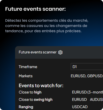Viewport: 103px width, 110px height.
Task: Open AUDUSD in the swing high row
Action: point(96,100)
